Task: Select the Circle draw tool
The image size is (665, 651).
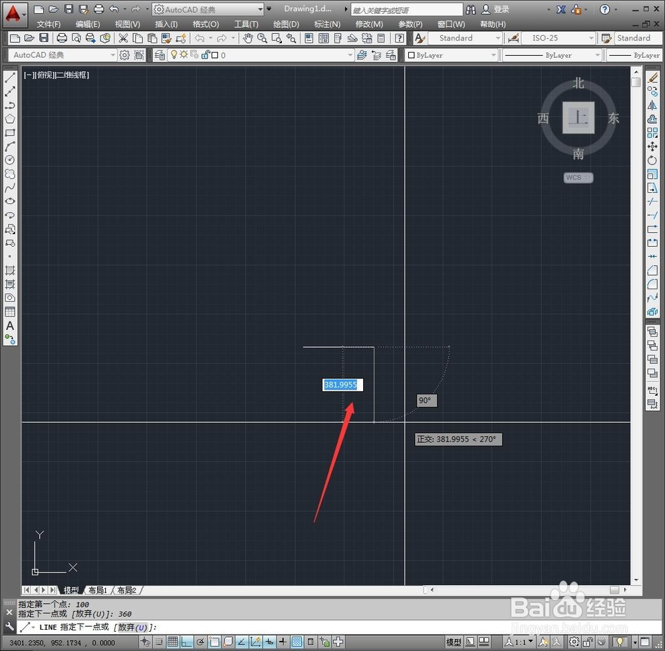Action: tap(10, 160)
